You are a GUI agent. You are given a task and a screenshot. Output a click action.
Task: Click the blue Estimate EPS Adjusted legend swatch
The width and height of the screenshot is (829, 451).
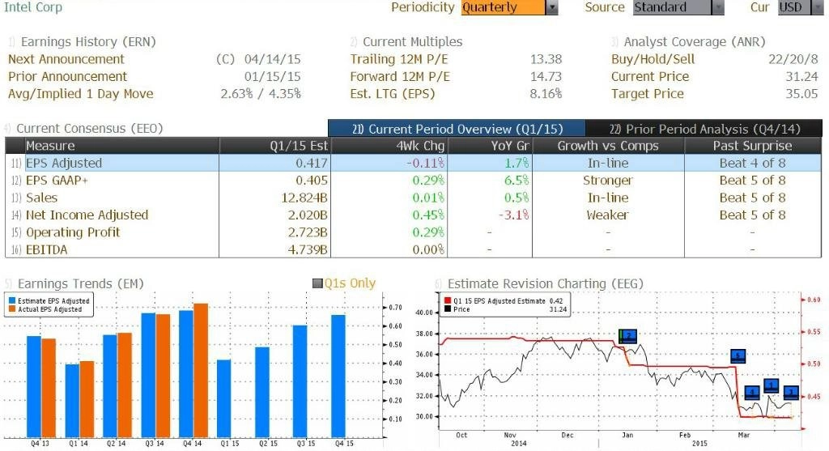[x=11, y=301]
